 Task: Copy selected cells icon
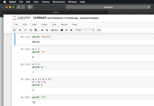[31, 30]
